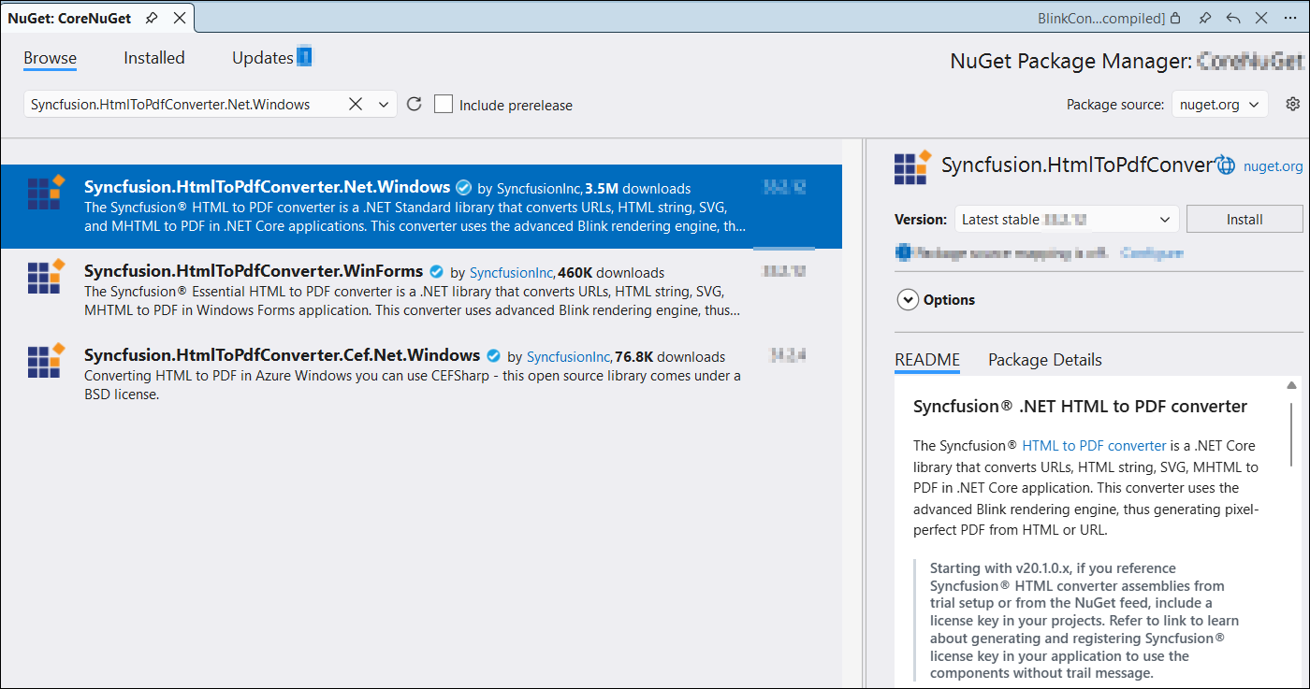
Task: Enable the Include prerelease checkbox
Action: coord(444,105)
